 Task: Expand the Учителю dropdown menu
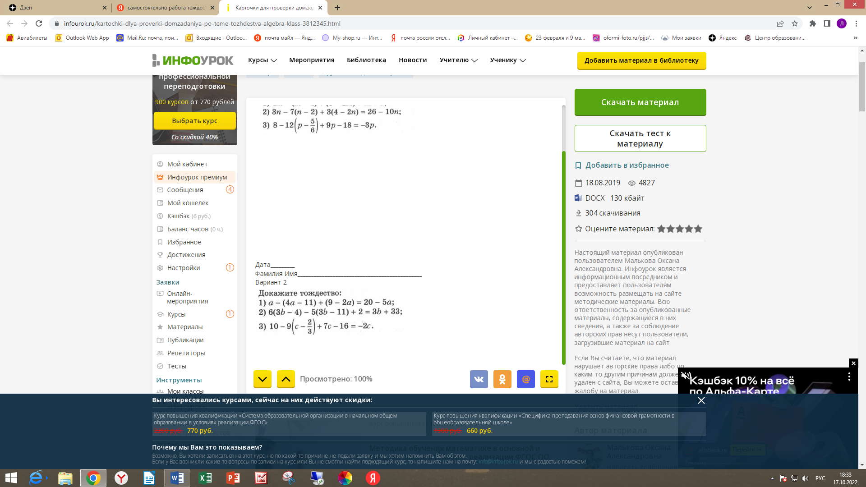[x=458, y=60]
